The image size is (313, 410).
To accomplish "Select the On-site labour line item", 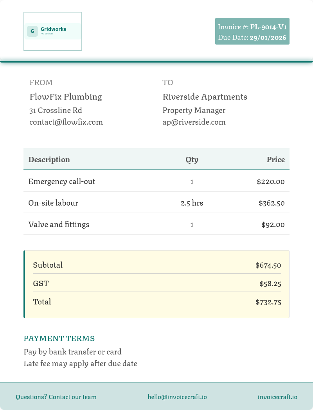I will coord(156,202).
